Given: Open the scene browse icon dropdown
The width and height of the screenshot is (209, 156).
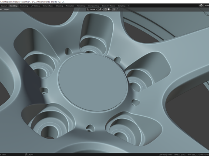Looking at the screenshot, I should tap(201, 6).
